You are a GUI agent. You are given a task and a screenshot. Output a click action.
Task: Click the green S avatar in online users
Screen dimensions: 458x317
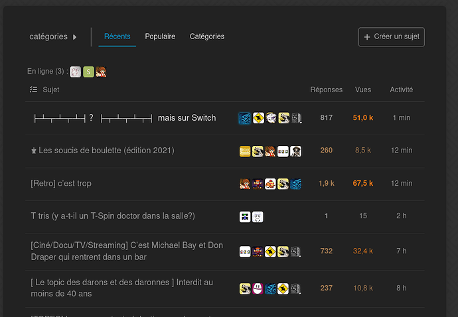pos(88,72)
